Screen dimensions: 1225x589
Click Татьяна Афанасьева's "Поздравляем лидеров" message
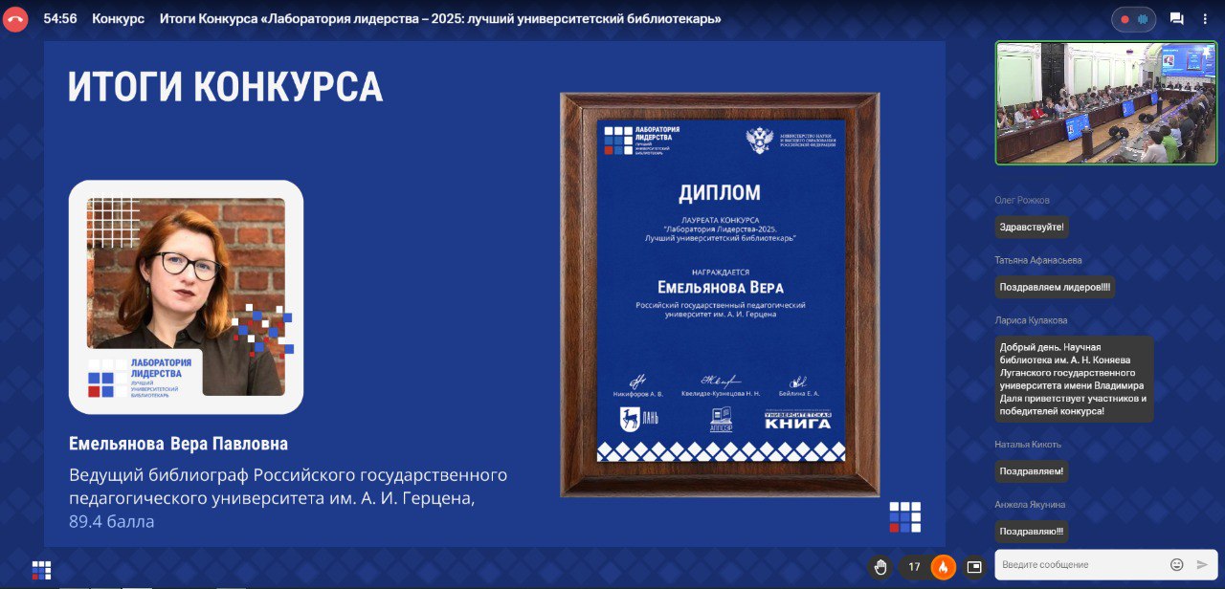pos(1055,287)
